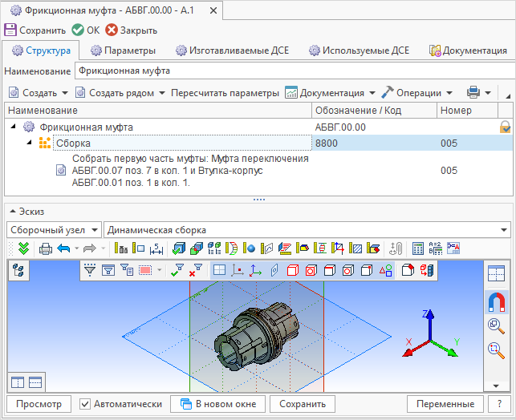This screenshot has width=516, height=420.
Task: Click the green double-chevron down icon
Action: pos(24,248)
